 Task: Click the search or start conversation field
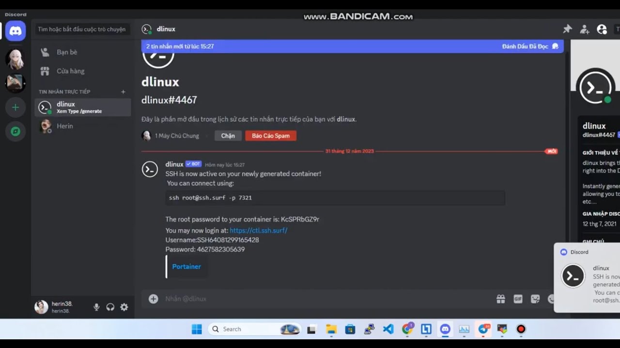82,29
